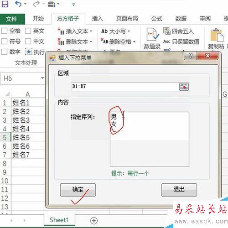This screenshot has width=228, height=228.
Task: Open the Name Box dropdown arrow
Action: click(x=42, y=78)
